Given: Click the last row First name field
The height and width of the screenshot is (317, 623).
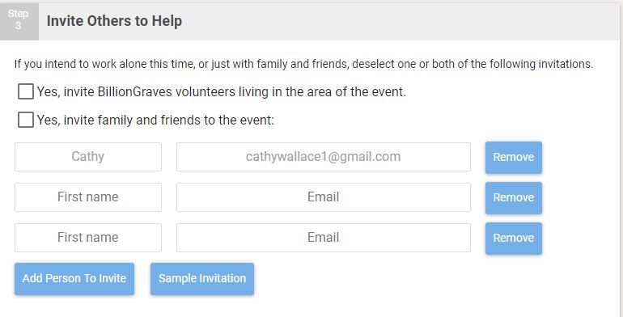Looking at the screenshot, I should 88,238.
